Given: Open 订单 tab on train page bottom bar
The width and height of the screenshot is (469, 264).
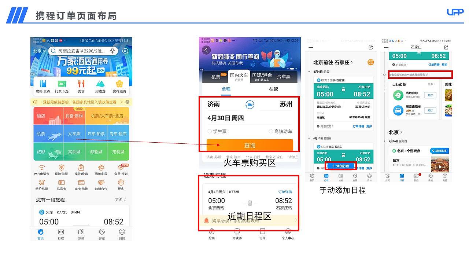Looking at the screenshot, I should pos(262,234).
